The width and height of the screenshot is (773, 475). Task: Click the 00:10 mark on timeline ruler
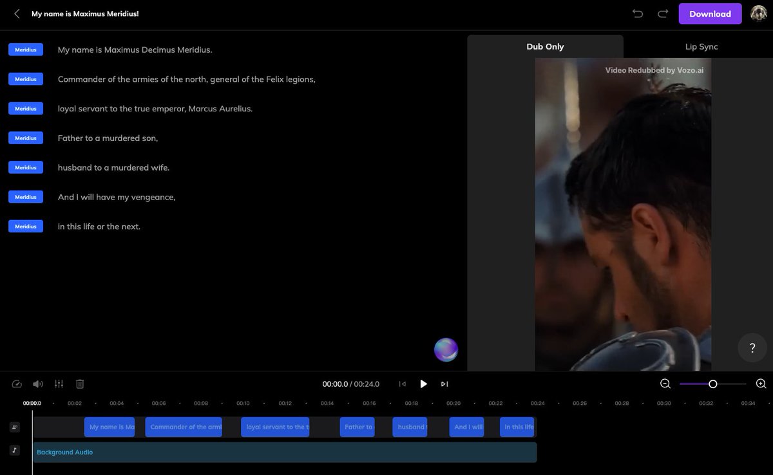(243, 404)
